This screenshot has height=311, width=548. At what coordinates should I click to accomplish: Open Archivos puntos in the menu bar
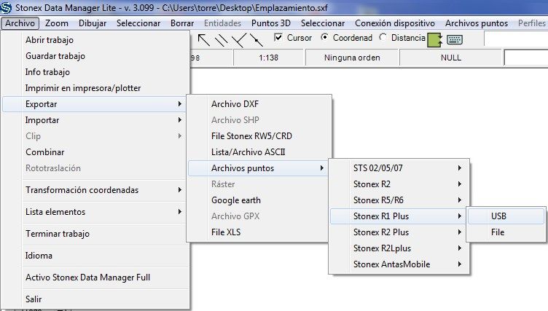(477, 23)
